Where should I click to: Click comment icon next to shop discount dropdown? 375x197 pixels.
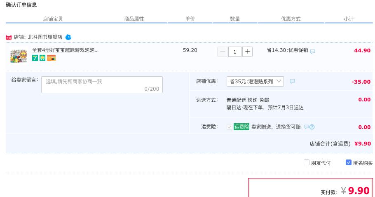pos(292,82)
